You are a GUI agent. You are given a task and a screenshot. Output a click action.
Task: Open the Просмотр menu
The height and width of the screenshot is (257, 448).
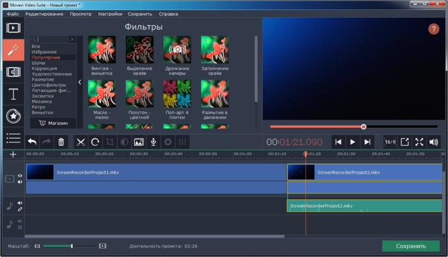pos(81,14)
